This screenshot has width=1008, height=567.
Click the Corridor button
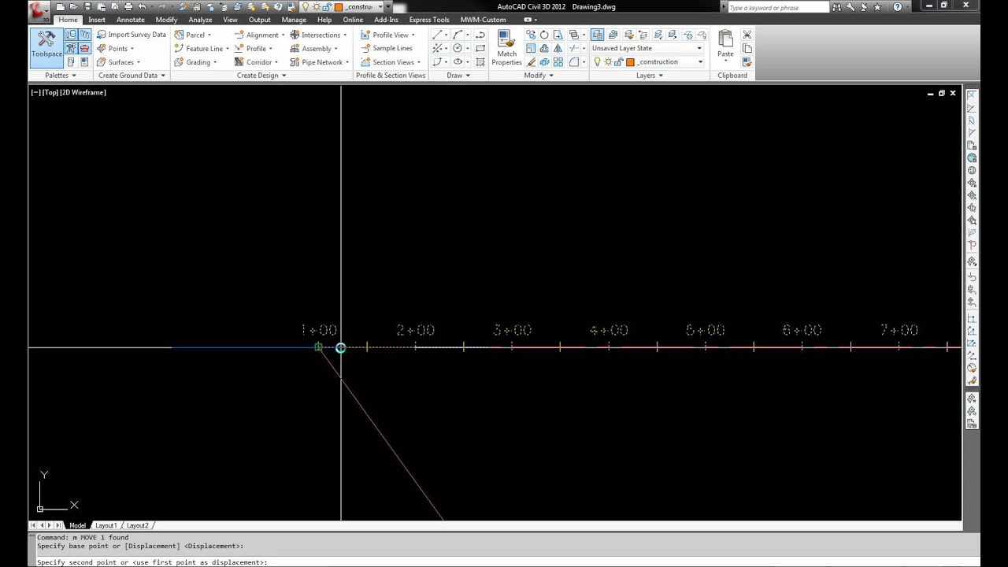[256, 61]
